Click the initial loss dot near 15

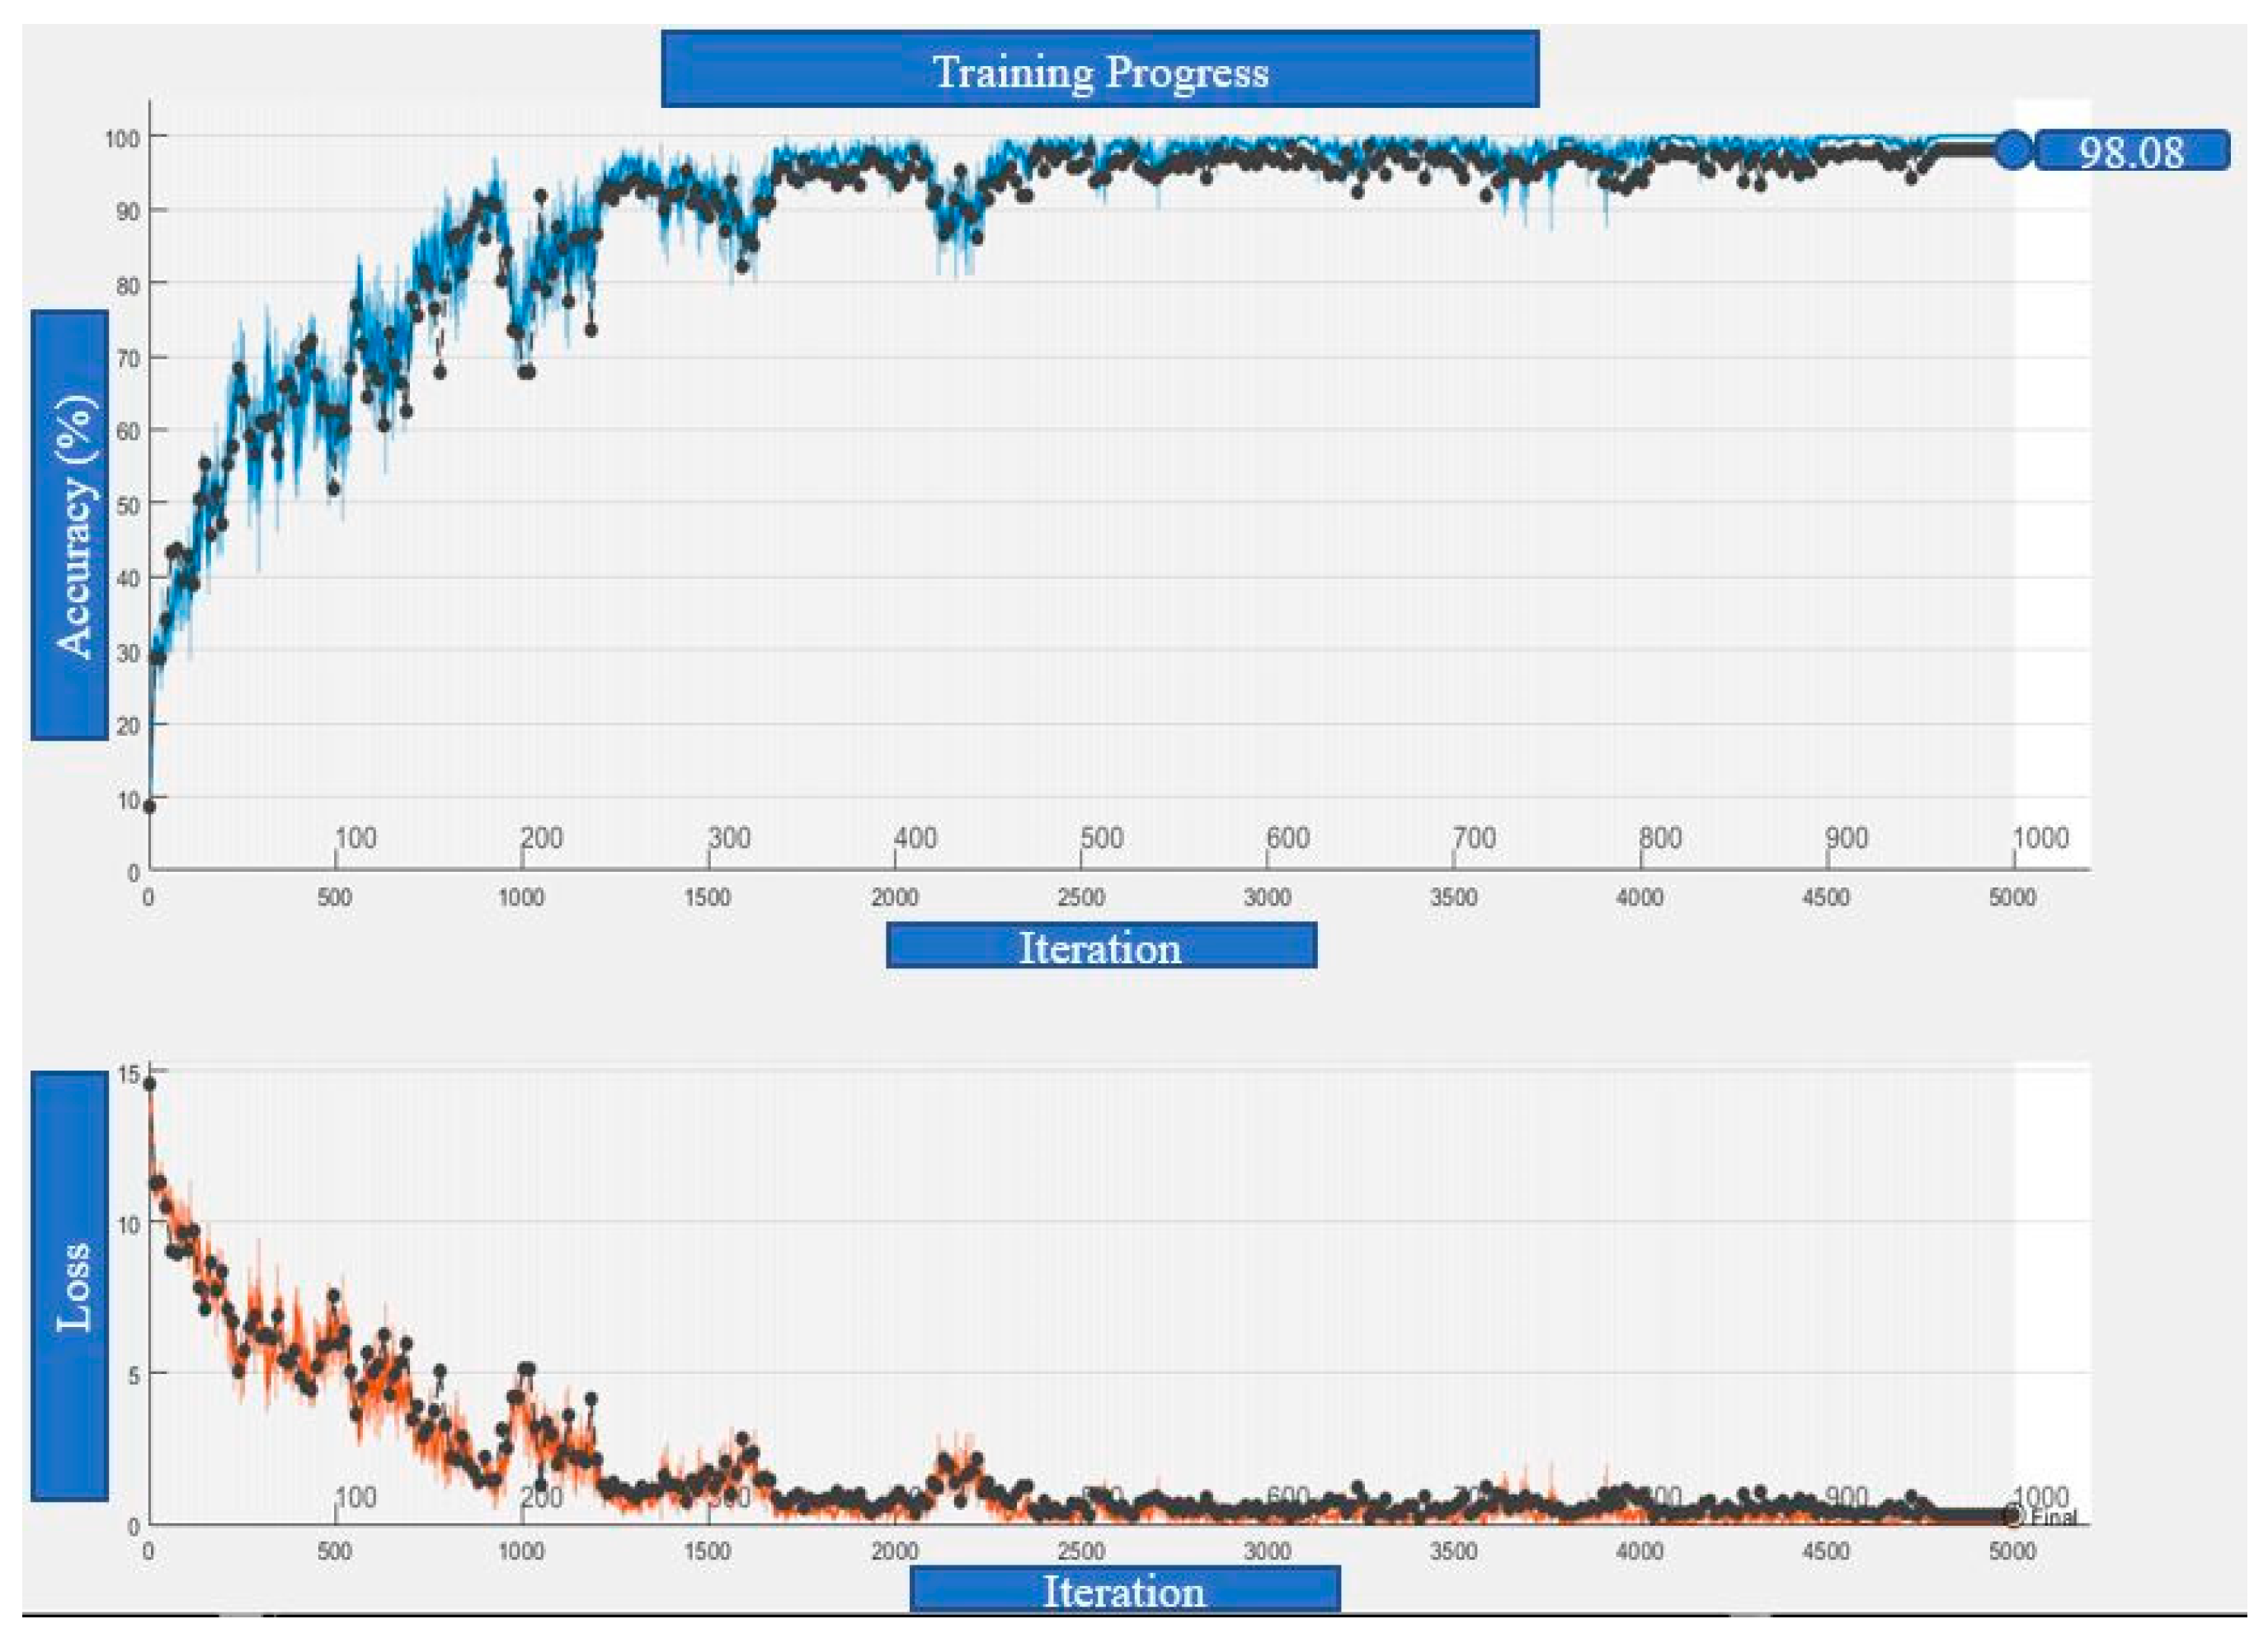click(x=149, y=1083)
